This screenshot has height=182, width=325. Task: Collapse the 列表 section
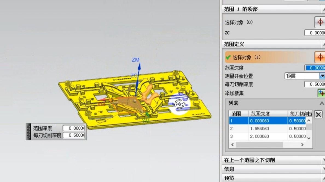(x=321, y=103)
